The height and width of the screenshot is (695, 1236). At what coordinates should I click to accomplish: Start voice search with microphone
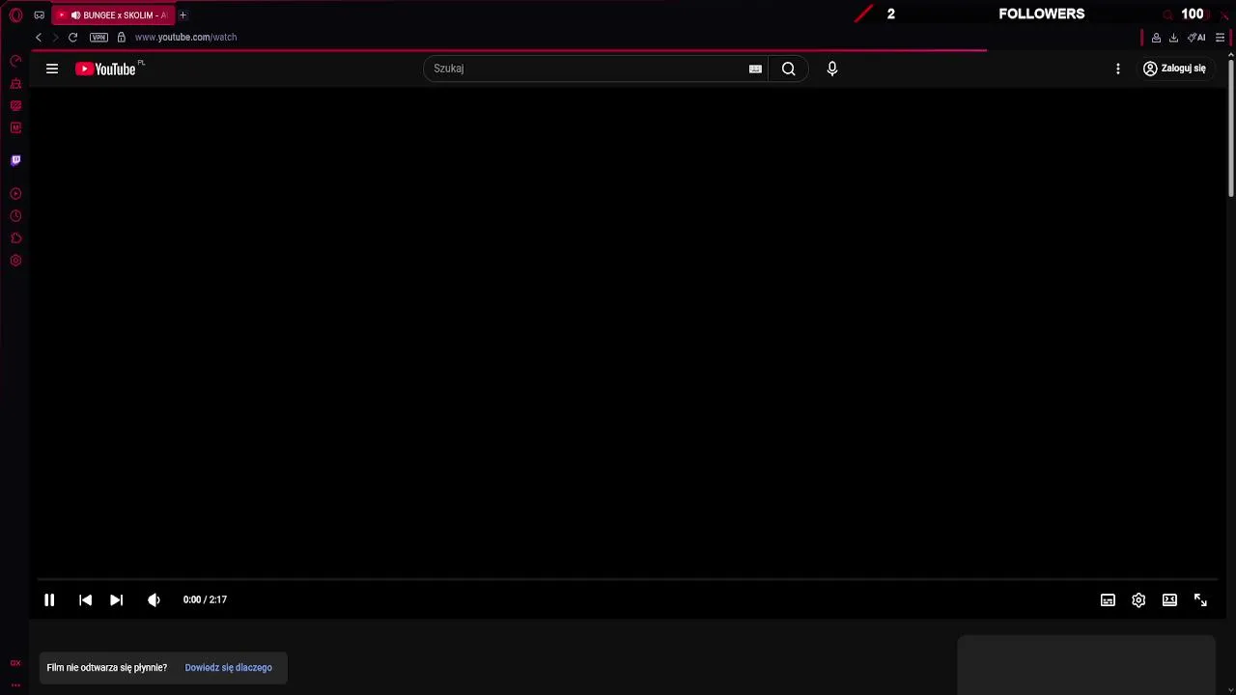point(832,69)
